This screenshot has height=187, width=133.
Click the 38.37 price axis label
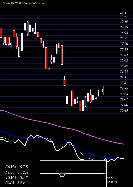pos(124,38)
